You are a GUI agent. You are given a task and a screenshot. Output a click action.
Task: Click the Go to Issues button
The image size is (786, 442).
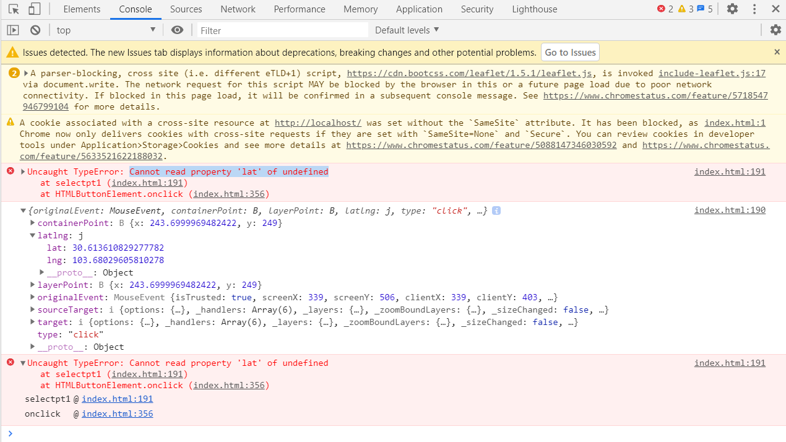(570, 53)
